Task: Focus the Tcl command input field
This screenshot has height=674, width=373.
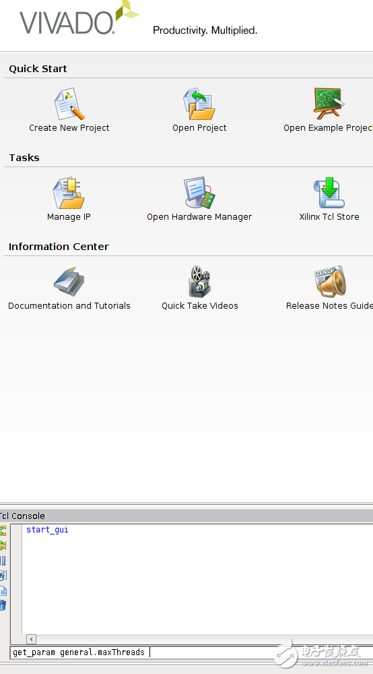Action: tap(191, 652)
